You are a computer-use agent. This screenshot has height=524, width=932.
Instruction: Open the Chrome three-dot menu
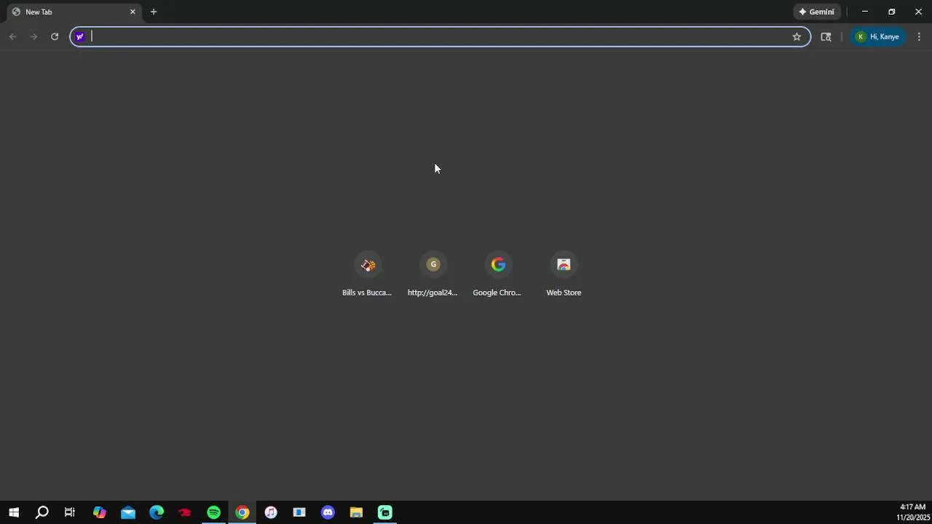919,36
